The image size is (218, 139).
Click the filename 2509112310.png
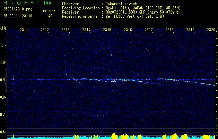pos(18,9)
